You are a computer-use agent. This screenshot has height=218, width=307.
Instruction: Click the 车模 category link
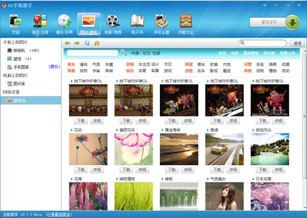point(109,64)
